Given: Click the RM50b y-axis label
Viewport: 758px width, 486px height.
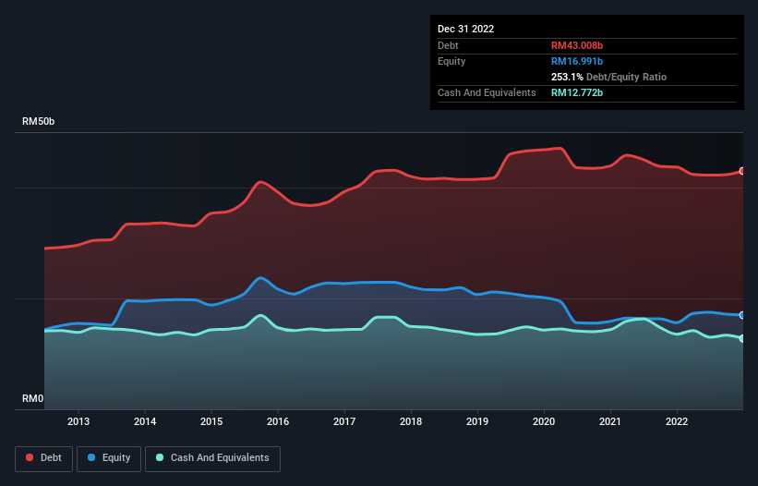Looking at the screenshot, I should click(38, 121).
